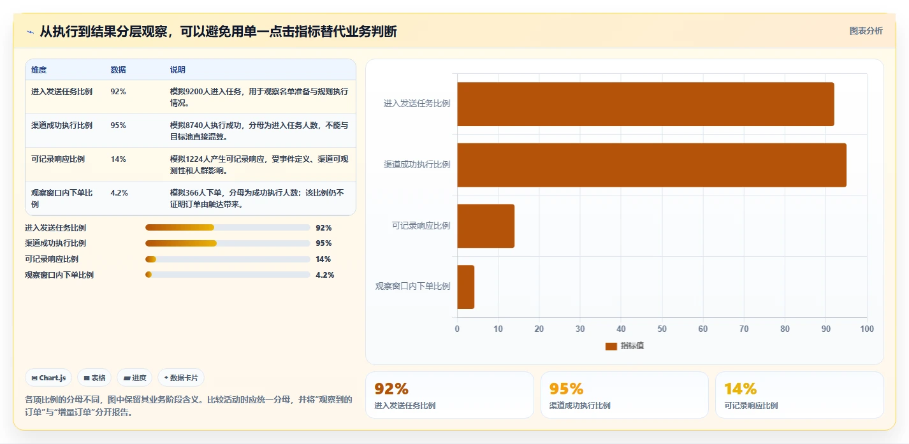Click the 数据 column header
The width and height of the screenshot is (909, 444).
click(x=118, y=70)
